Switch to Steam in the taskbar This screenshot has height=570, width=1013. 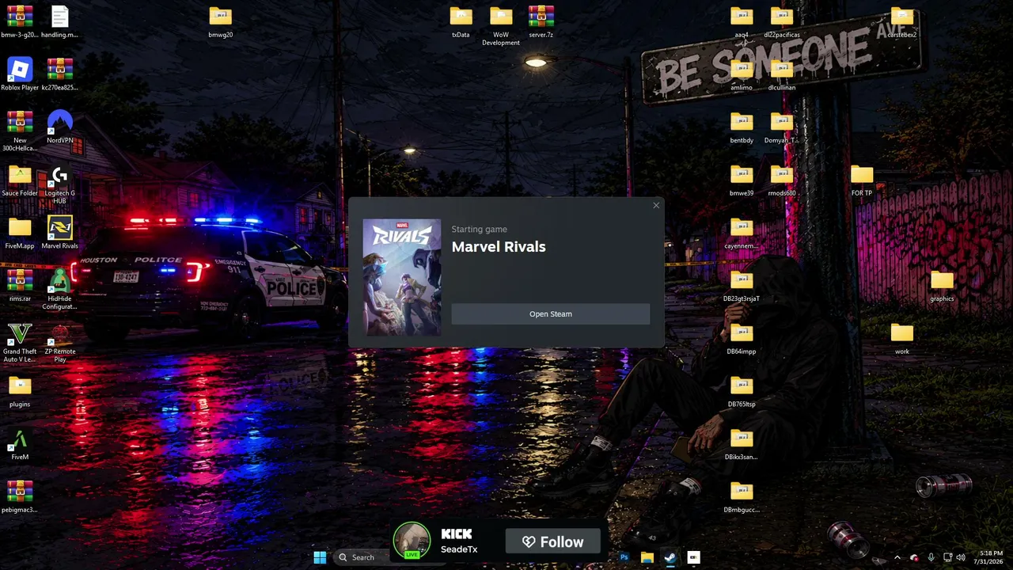(x=670, y=557)
